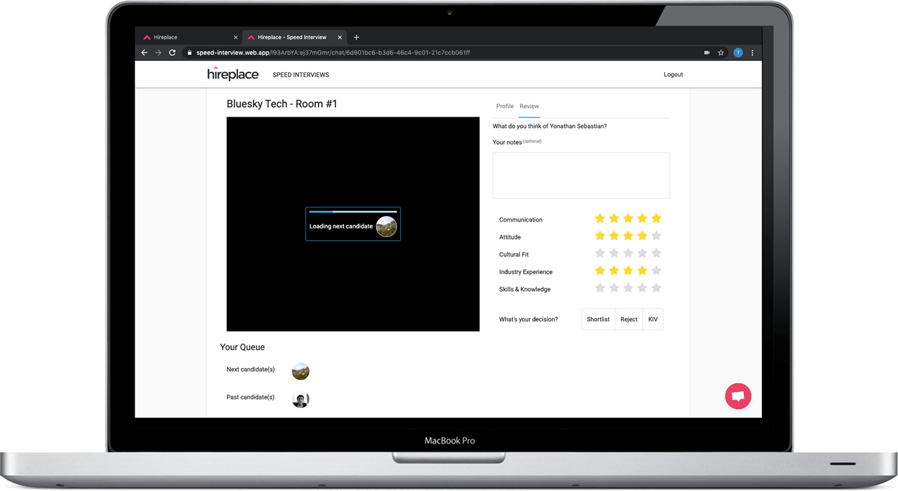This screenshot has height=491, width=898.
Task: Set Skills & Knowledge to five stars
Action: click(x=656, y=288)
